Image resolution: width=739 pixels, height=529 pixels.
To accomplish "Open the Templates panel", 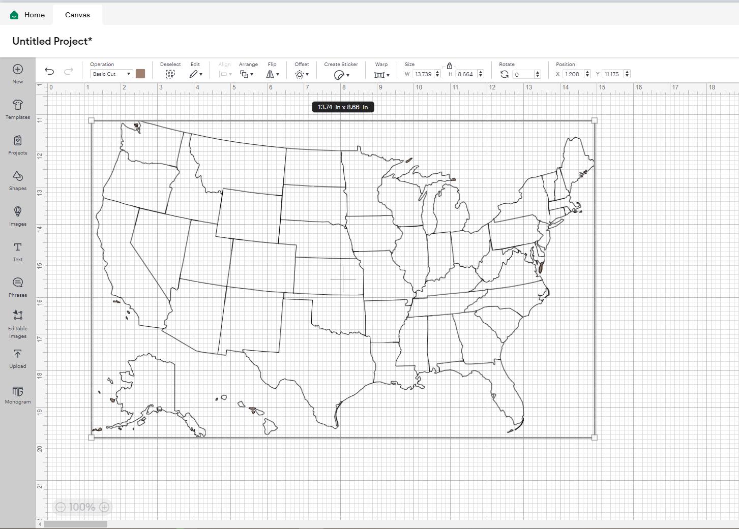I will 18,108.
